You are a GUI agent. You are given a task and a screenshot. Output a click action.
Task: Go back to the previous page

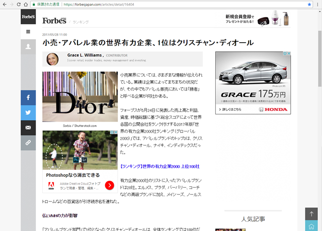pyautogui.click(x=6, y=5)
